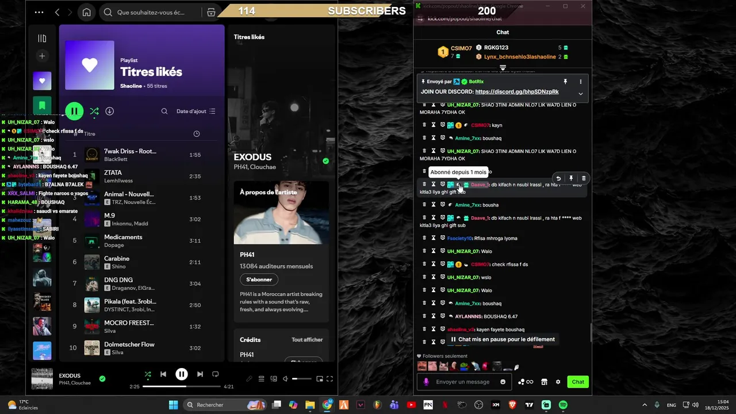Open the Shaoline profile link

tap(131, 86)
